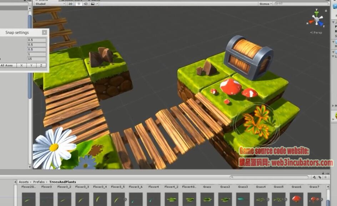Click left panel scroll up arrow

pyautogui.click(x=30, y=8)
